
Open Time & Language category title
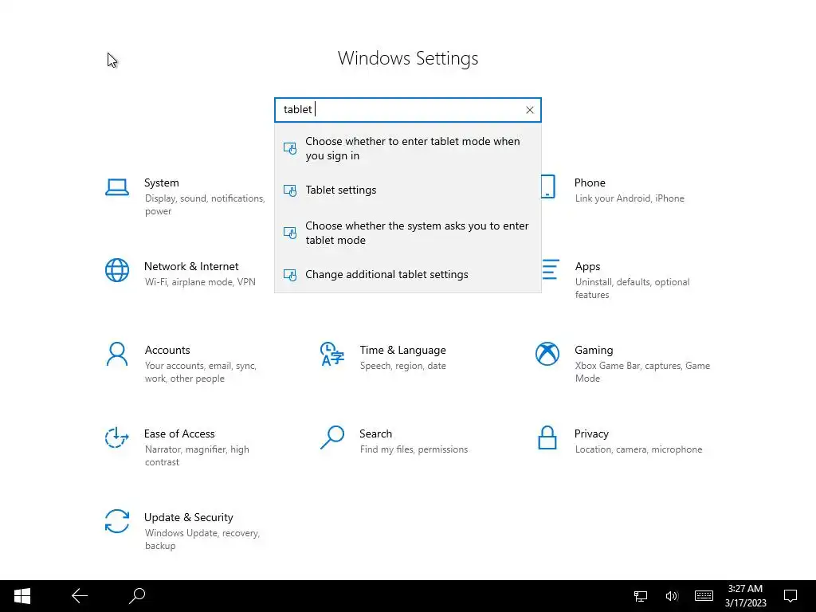click(402, 351)
